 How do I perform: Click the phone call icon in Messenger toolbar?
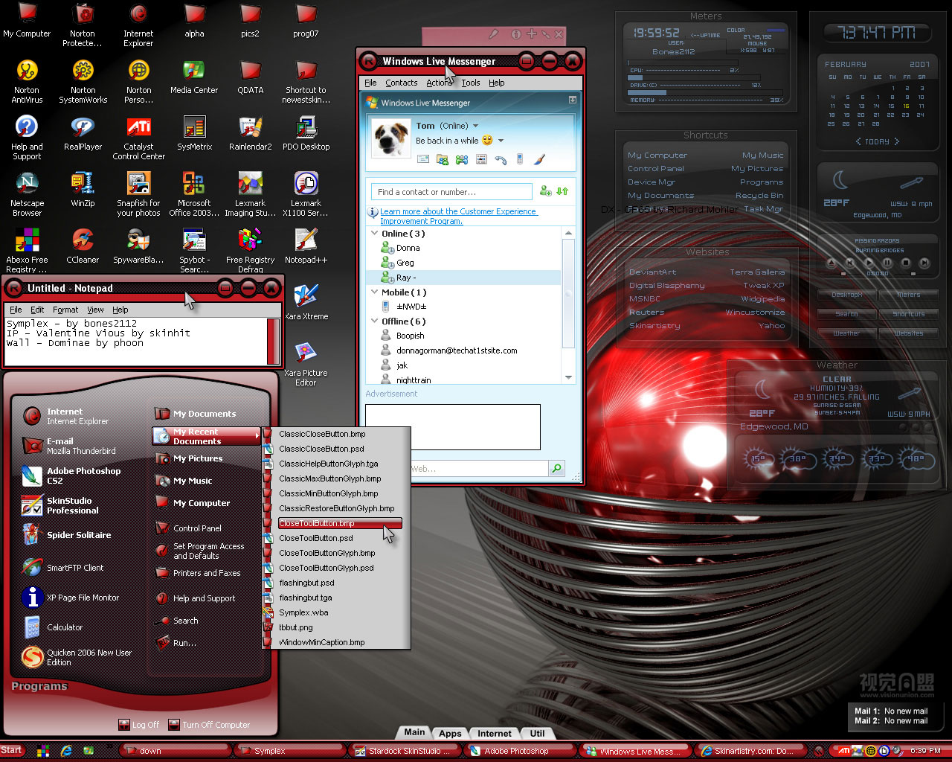click(x=501, y=159)
